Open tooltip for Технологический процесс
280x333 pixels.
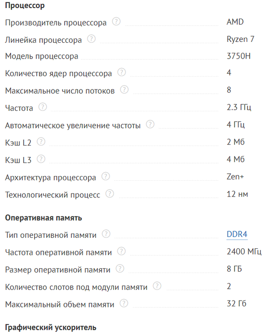click(x=110, y=194)
